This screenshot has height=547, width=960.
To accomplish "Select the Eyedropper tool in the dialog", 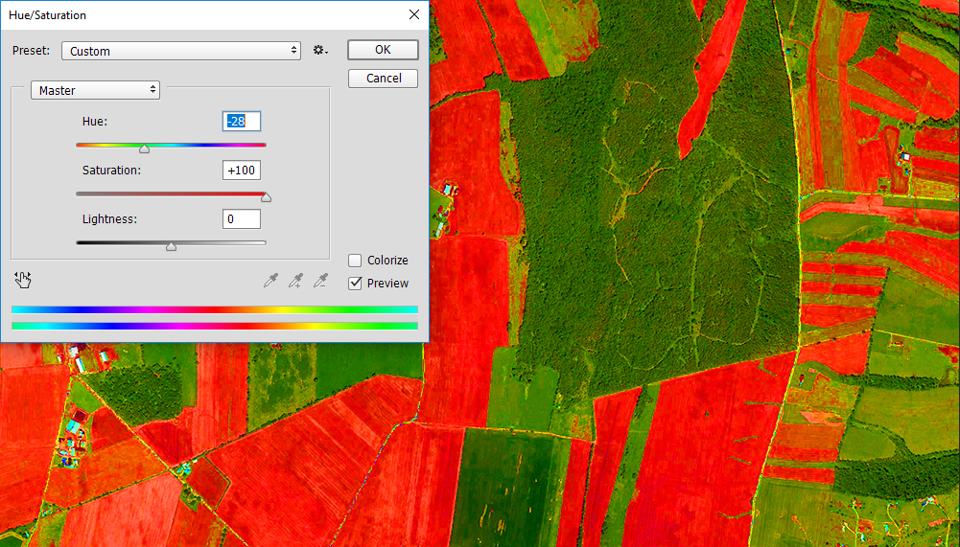I will [x=271, y=281].
